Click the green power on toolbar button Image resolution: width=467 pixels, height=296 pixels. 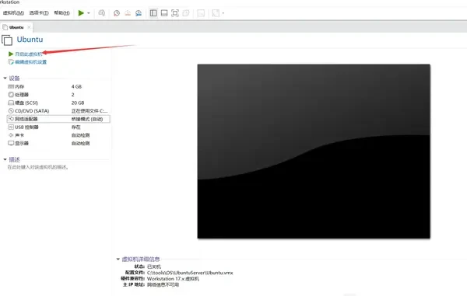pos(81,13)
